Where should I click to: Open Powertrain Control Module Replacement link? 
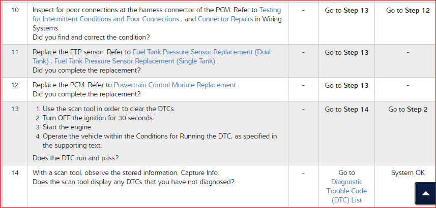coord(175,85)
